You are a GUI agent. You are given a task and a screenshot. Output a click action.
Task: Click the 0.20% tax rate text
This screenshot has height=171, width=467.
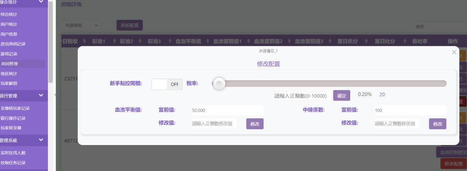pyautogui.click(x=365, y=94)
